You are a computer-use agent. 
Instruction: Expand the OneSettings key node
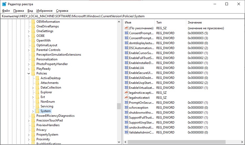point(29,31)
